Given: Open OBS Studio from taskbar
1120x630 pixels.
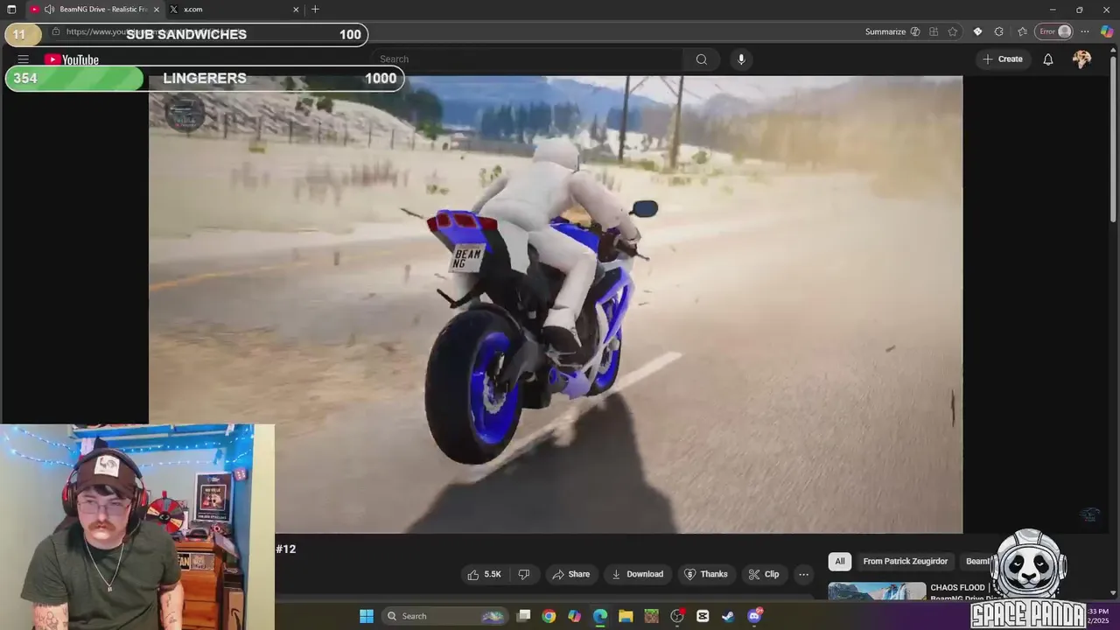Looking at the screenshot, I should click(677, 616).
